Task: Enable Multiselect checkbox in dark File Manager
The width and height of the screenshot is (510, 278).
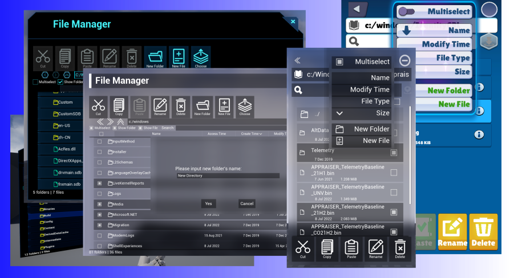Action: (x=35, y=82)
